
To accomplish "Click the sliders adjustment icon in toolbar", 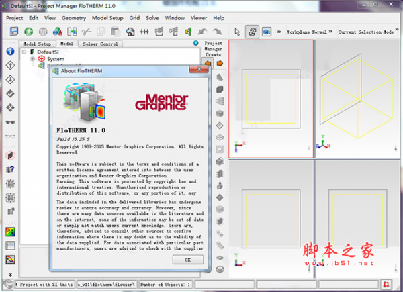I will [x=144, y=32].
